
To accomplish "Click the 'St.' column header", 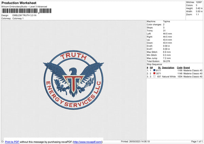I will (x=159, y=68).
